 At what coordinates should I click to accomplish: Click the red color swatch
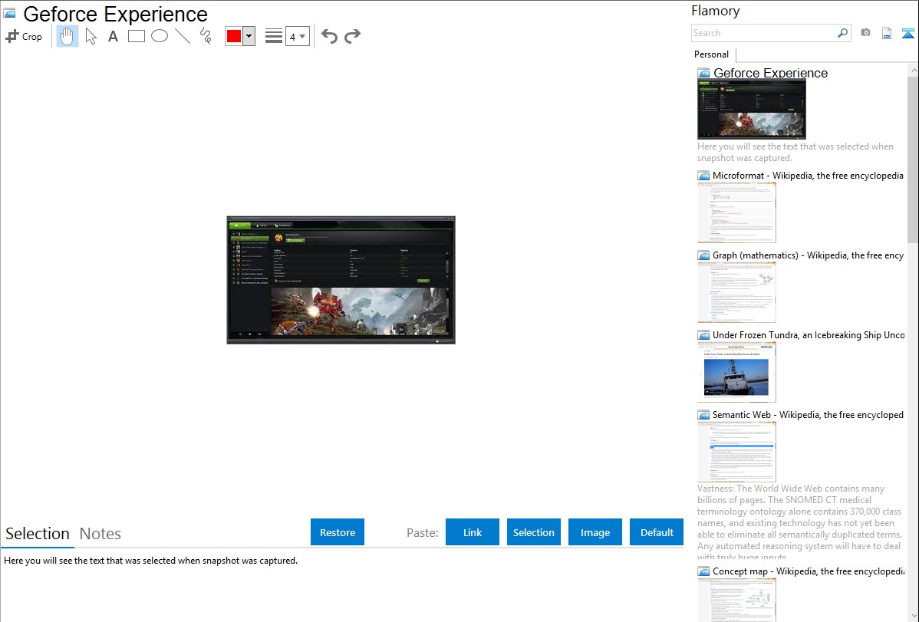[x=234, y=36]
